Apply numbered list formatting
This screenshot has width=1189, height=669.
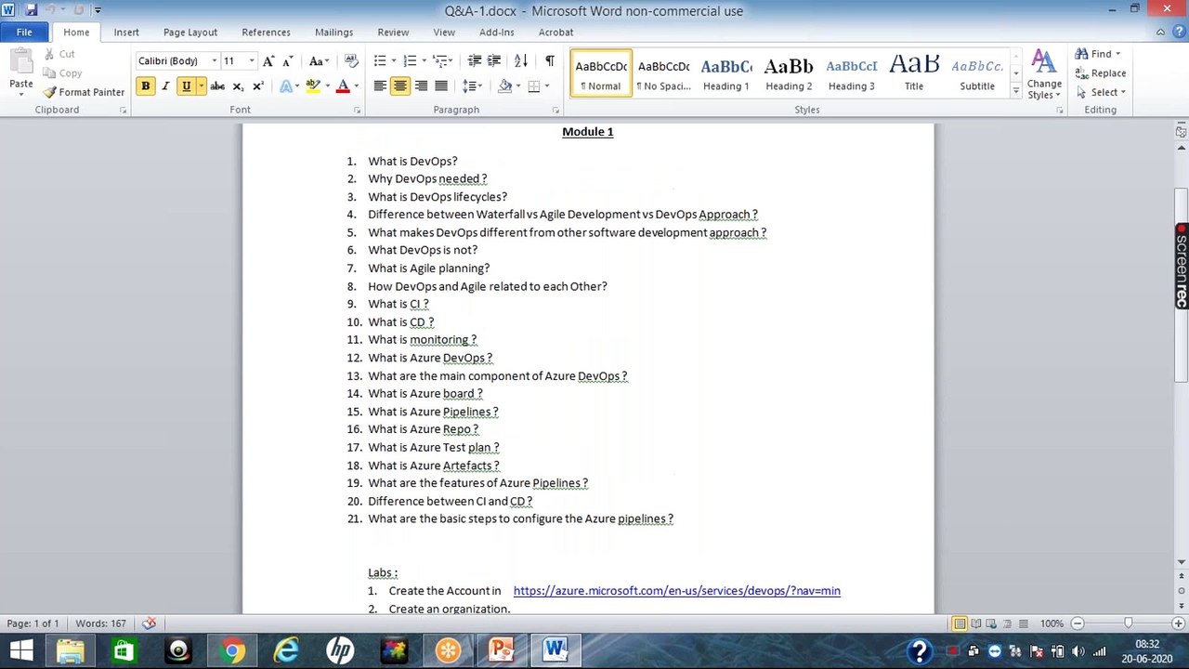[410, 61]
